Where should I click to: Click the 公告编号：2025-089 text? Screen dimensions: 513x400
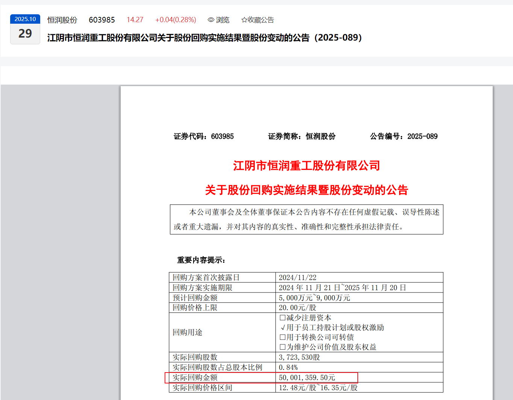point(404,136)
